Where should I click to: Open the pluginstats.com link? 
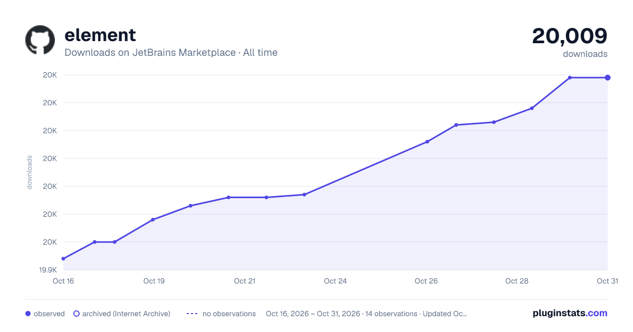tap(570, 313)
